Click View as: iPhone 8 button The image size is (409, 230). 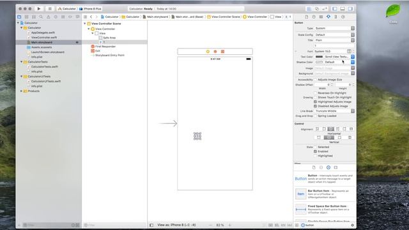[176, 225]
